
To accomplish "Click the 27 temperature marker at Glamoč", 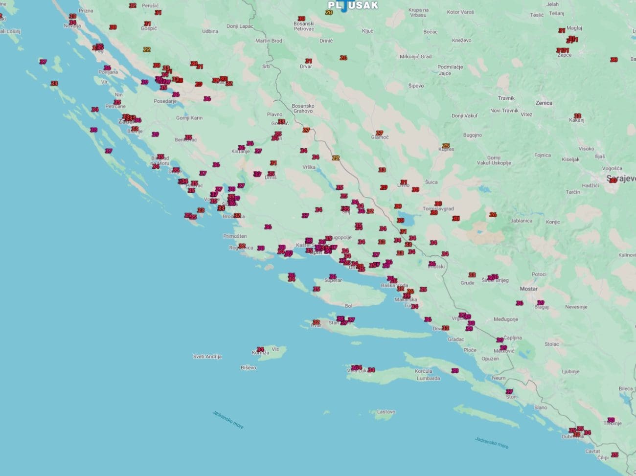I will 379,133.
